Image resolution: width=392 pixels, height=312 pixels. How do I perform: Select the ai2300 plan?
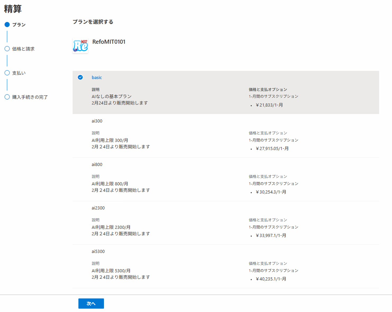click(98, 208)
